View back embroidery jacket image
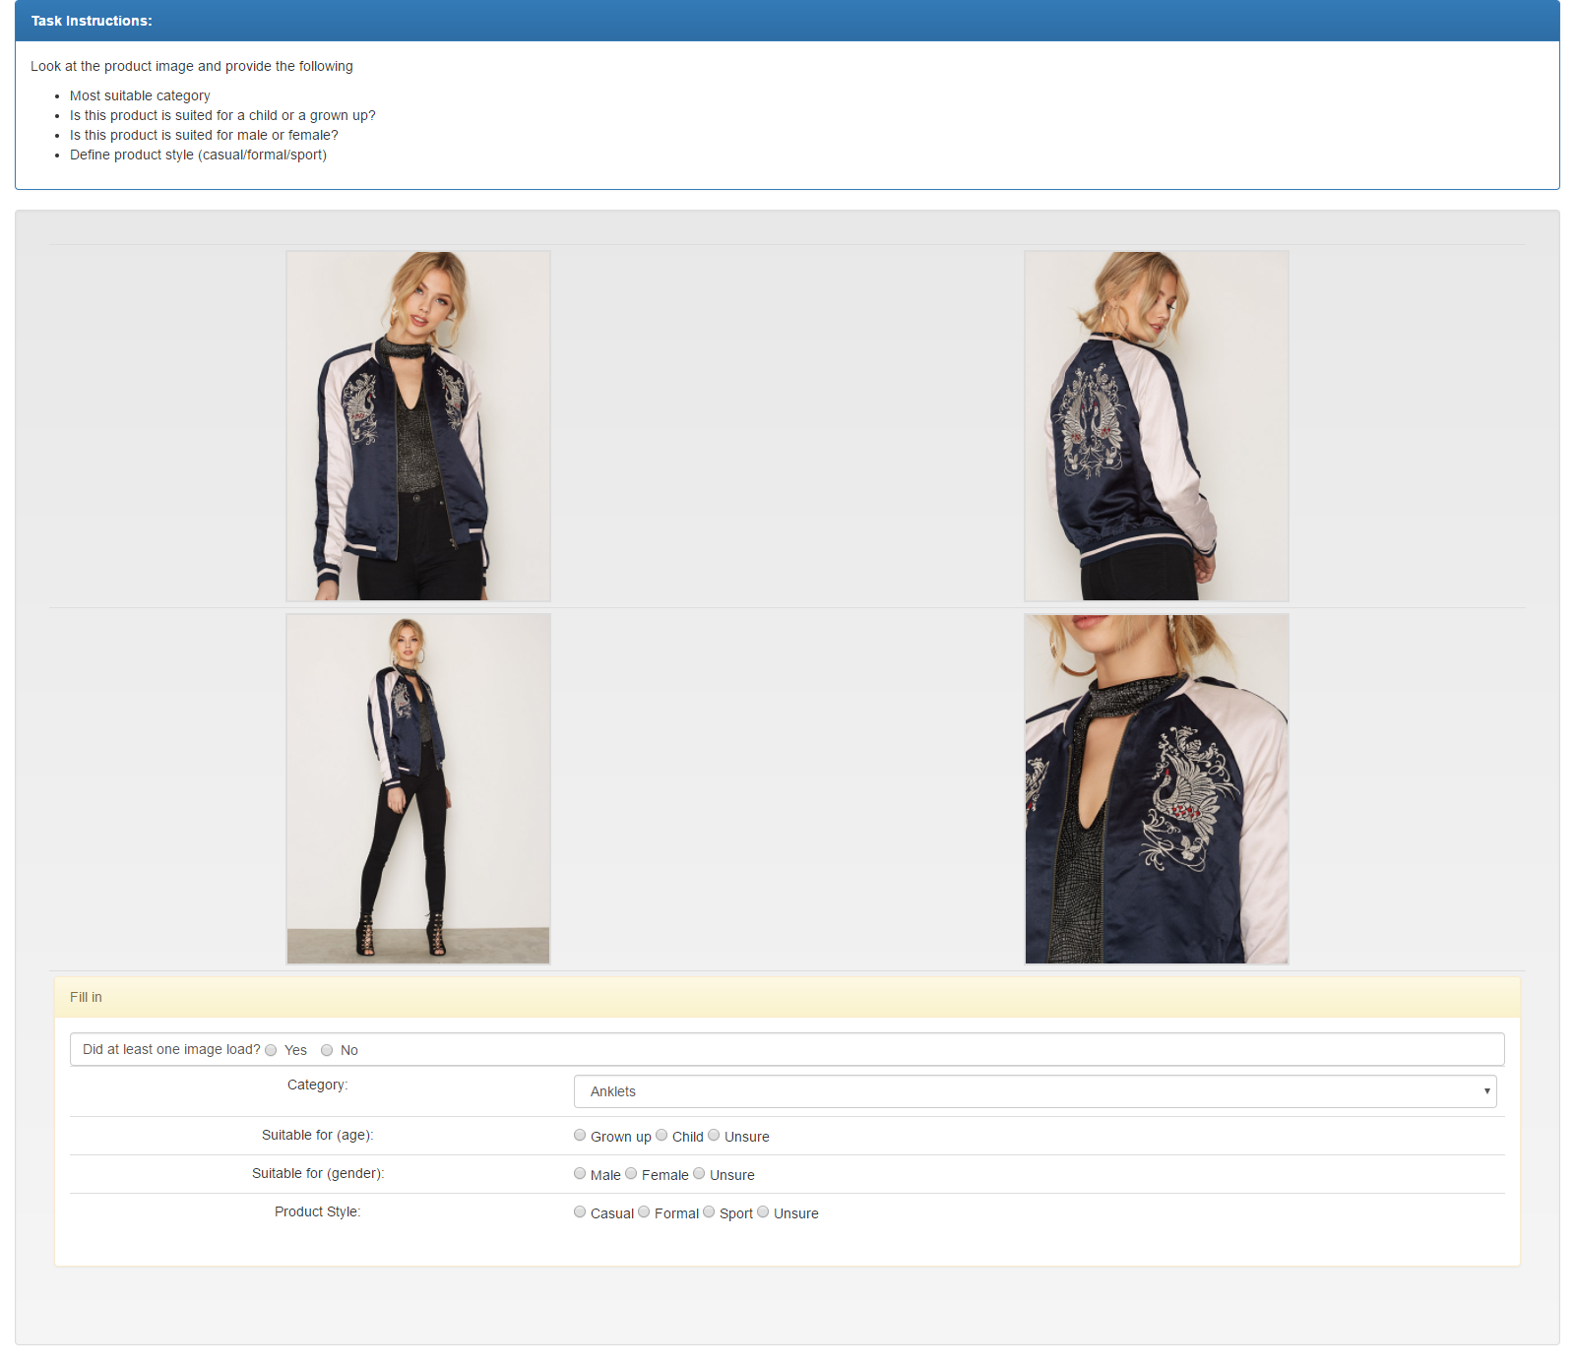Image resolution: width=1575 pixels, height=1365 pixels. (x=1157, y=426)
